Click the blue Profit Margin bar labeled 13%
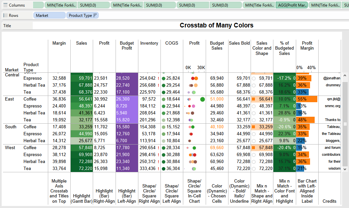Screen dimensions: 349x208 point(298,106)
